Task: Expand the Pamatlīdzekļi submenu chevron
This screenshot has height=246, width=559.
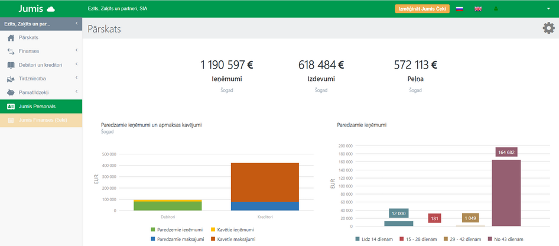Action: [76, 92]
